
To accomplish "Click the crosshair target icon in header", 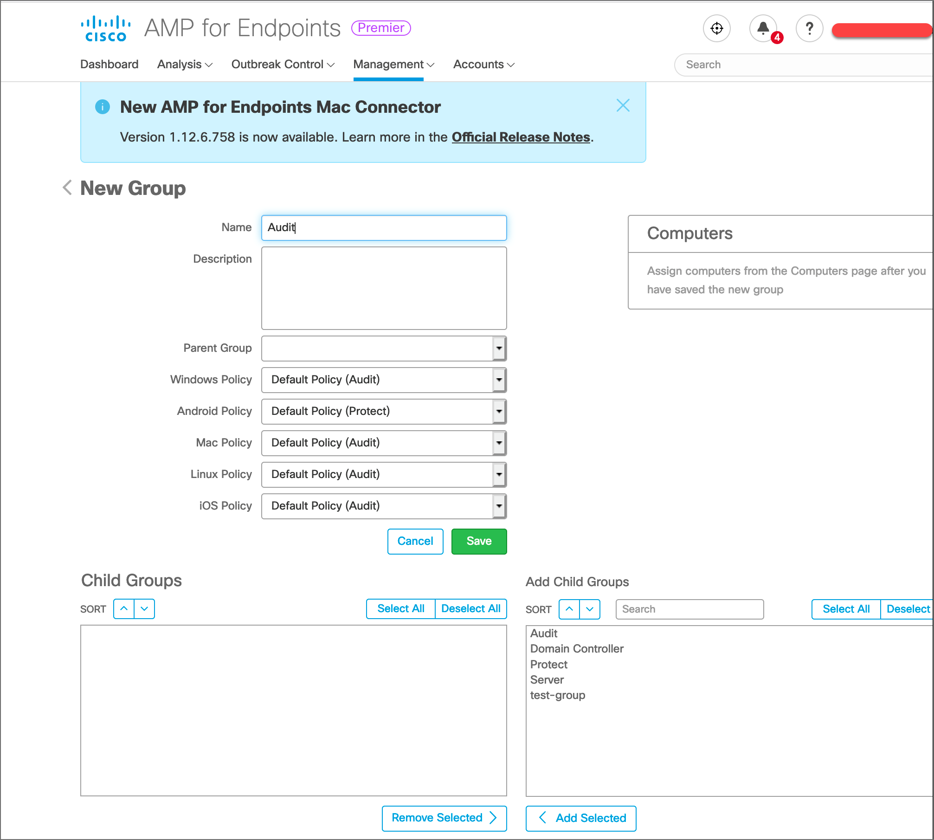I will [717, 28].
